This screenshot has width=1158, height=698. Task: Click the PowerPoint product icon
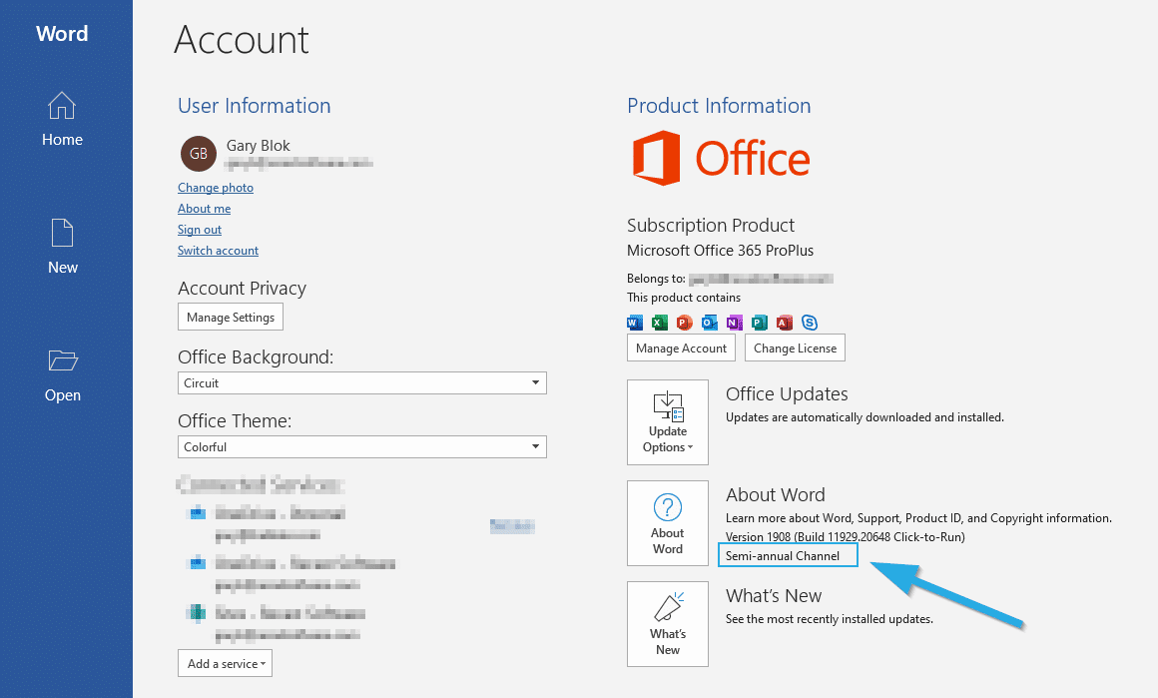(x=684, y=322)
